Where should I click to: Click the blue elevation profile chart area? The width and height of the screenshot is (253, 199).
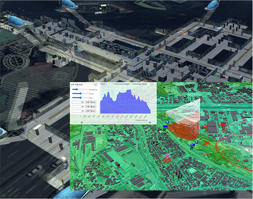coord(125,103)
